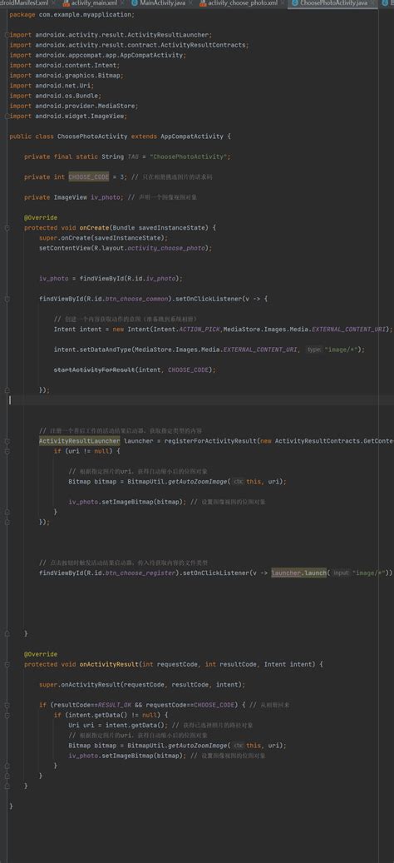This screenshot has height=863, width=394.
Task: Collapse the onActivityResult method fold marker
Action: 7,664
